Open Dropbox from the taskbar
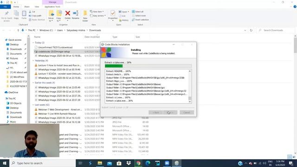Viewport: 297px width, 167px height. 129,163
